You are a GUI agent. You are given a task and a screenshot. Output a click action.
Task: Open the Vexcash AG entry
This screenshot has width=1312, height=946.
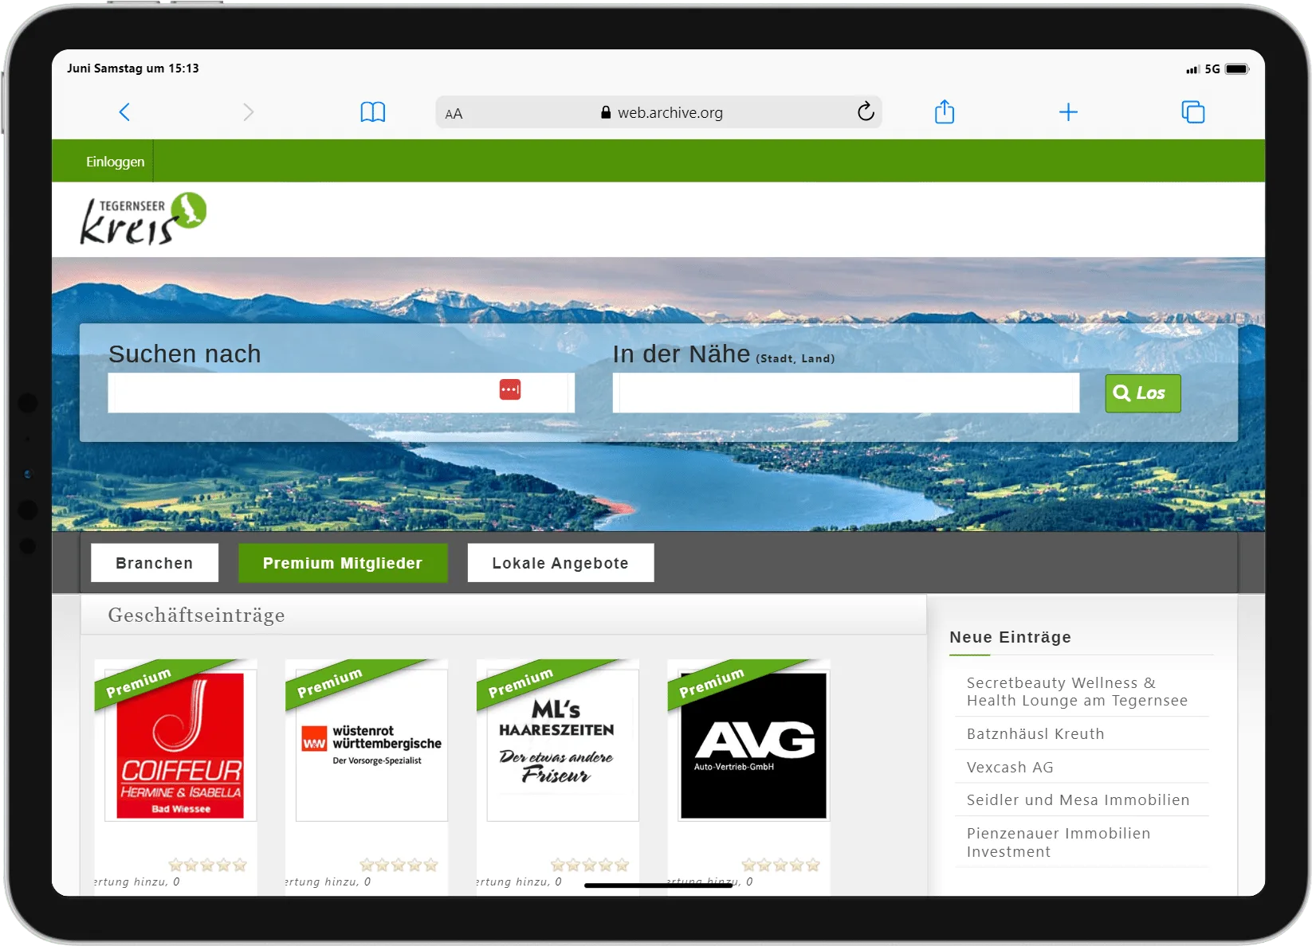pyautogui.click(x=1010, y=768)
